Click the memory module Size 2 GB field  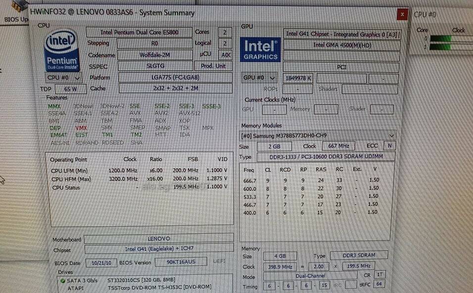click(x=274, y=146)
